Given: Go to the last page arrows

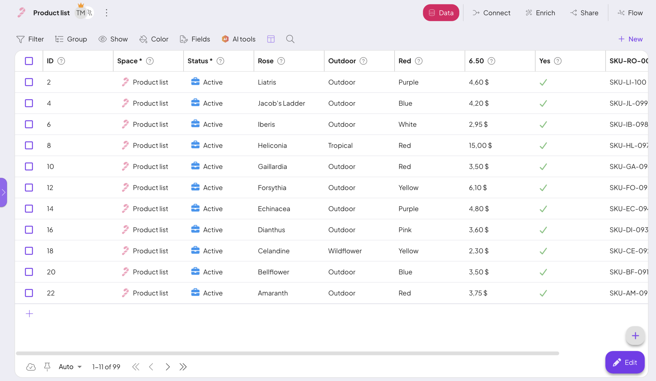Looking at the screenshot, I should pyautogui.click(x=183, y=367).
